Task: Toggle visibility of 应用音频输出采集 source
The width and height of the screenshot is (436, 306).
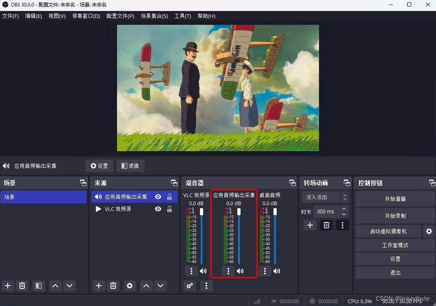Action: pyautogui.click(x=158, y=197)
